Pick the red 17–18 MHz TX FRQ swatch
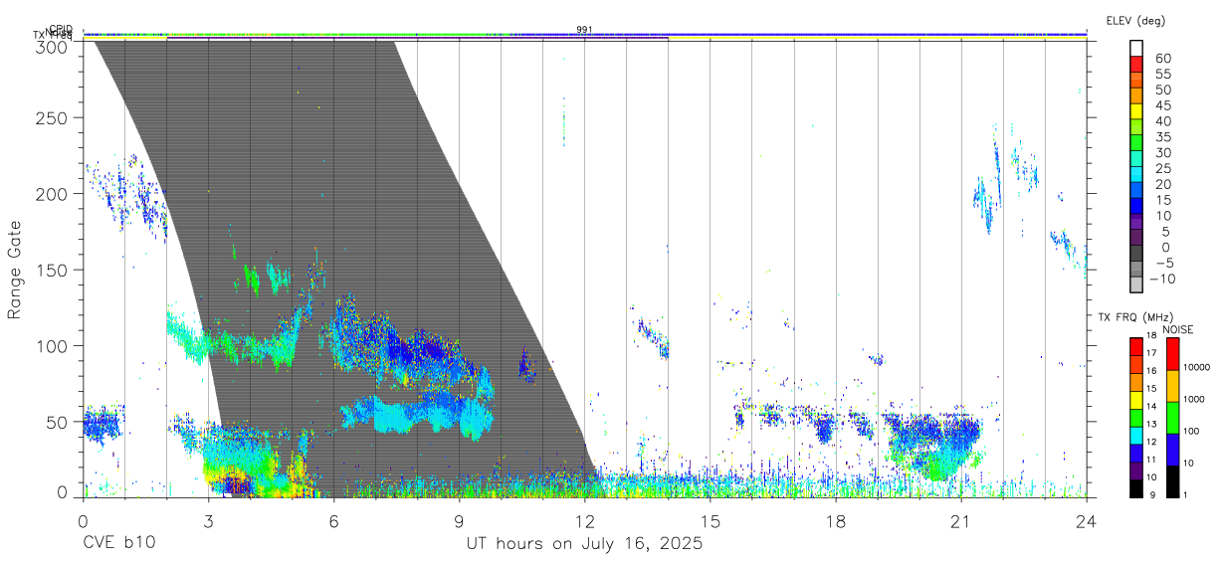This screenshot has width=1222, height=564. tap(1136, 346)
